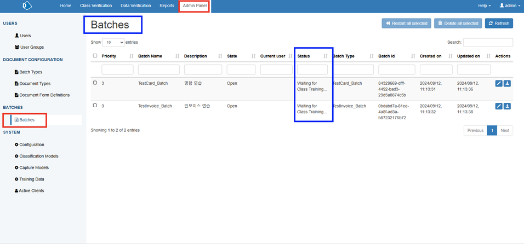Sort the table by the Priority column arrows
Image resolution: width=524 pixels, height=244 pixels.
tap(131, 56)
